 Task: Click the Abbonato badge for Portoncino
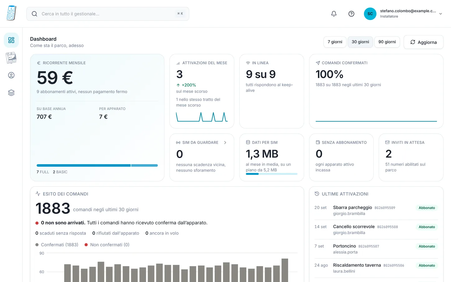coord(427,246)
